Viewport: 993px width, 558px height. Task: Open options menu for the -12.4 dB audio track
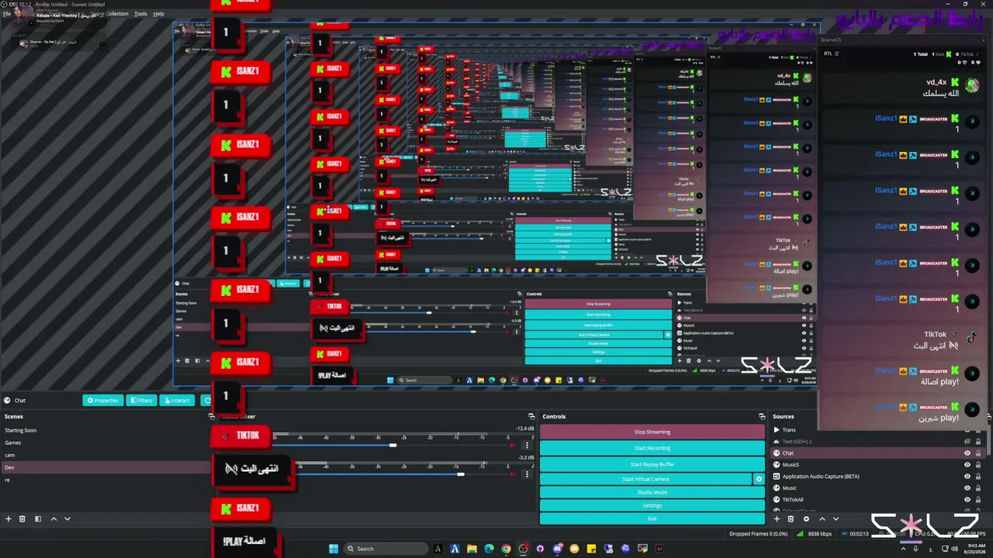(x=528, y=445)
